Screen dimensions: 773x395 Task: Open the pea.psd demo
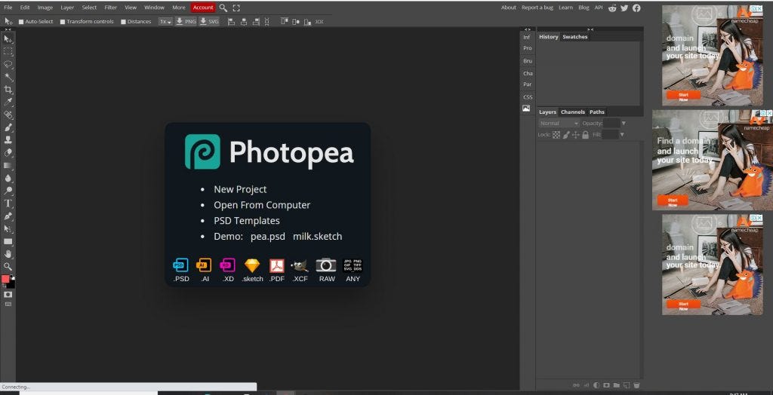point(268,237)
